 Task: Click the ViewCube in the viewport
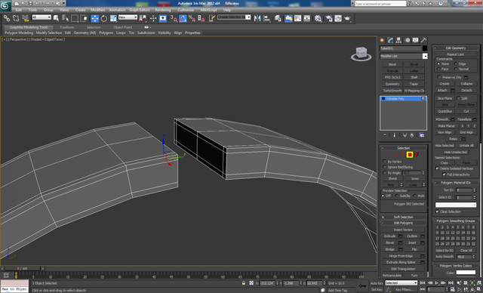(361, 54)
